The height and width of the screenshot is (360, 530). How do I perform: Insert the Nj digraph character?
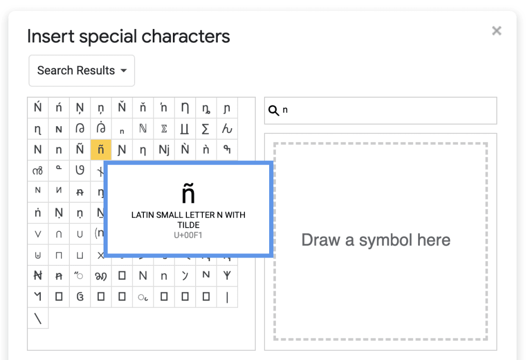click(164, 150)
